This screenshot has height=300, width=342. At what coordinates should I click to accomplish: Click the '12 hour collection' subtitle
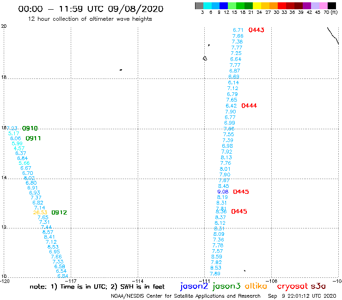click(x=90, y=19)
